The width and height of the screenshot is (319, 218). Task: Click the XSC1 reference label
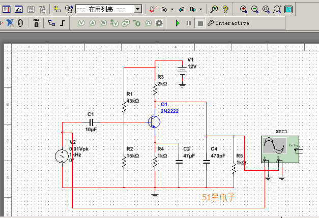point(281,132)
